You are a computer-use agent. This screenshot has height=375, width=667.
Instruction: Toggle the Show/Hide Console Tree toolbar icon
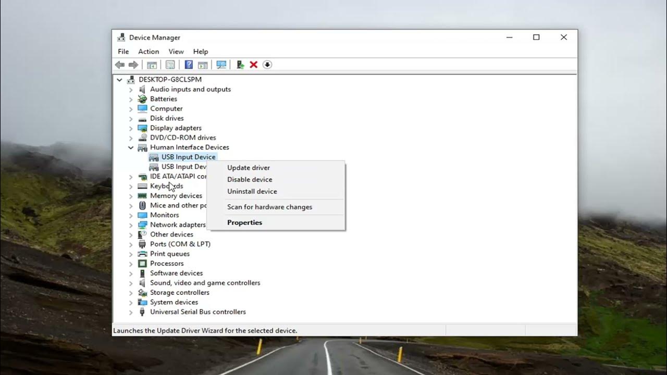(x=152, y=65)
